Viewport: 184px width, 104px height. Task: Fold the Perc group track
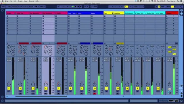click(112, 13)
